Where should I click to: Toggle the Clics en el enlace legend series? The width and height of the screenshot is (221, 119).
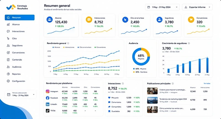(85, 47)
